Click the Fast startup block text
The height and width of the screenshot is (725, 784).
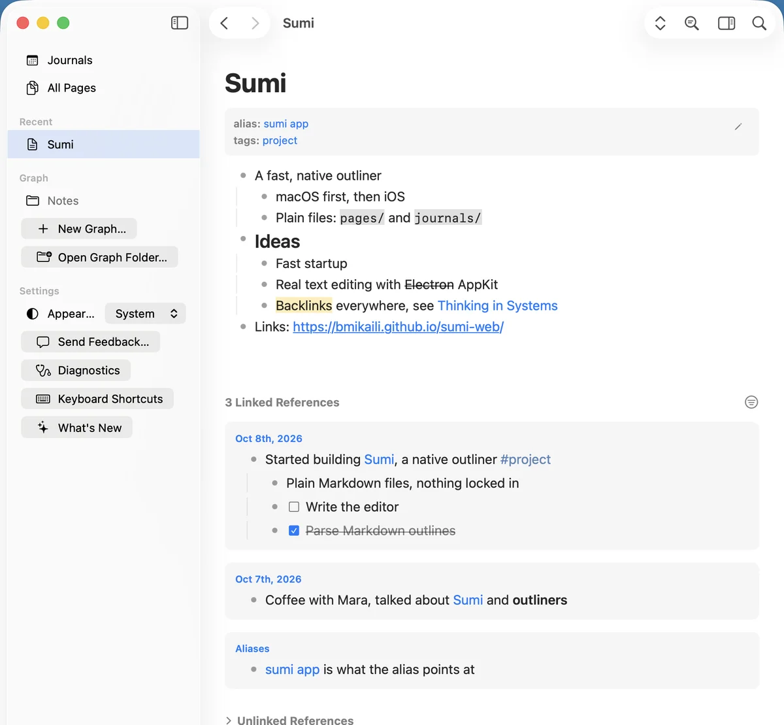[x=311, y=263]
